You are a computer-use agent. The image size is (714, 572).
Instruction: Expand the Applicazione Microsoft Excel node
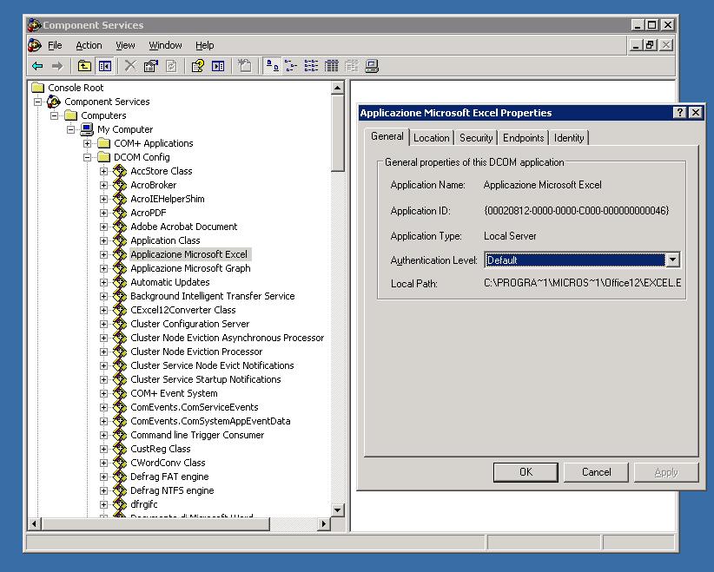(x=104, y=255)
